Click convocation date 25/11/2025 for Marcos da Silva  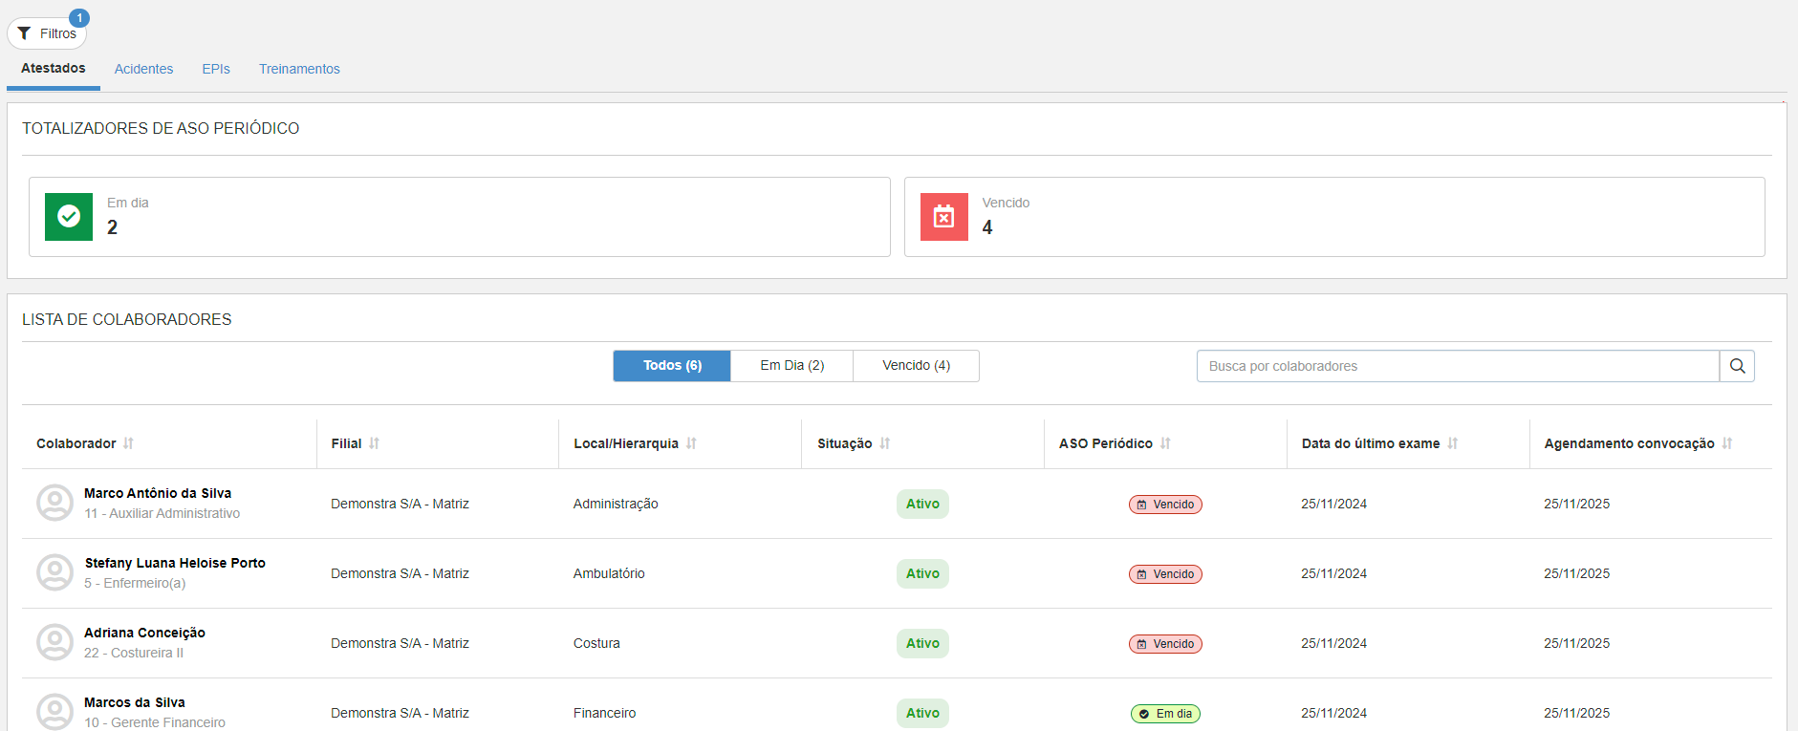1576,713
